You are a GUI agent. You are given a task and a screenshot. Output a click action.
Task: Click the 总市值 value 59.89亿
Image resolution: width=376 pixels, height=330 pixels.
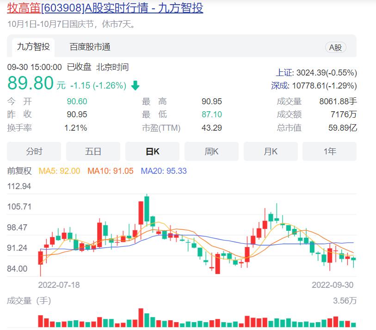(x=343, y=128)
